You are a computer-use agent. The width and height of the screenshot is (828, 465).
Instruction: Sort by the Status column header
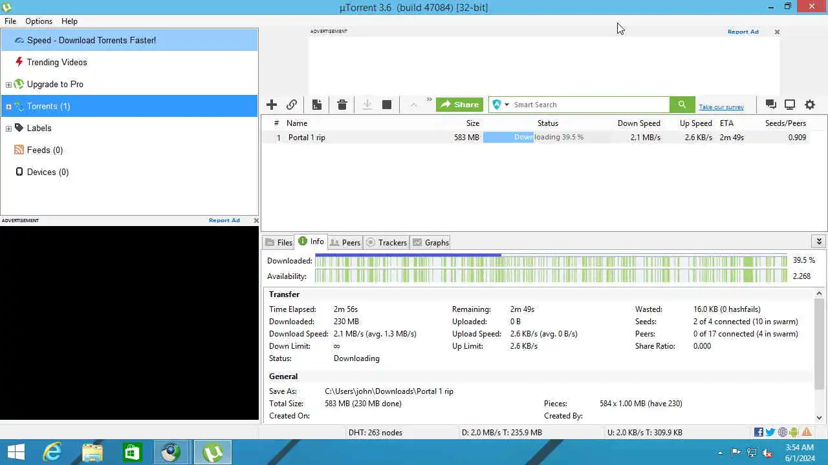pos(547,123)
